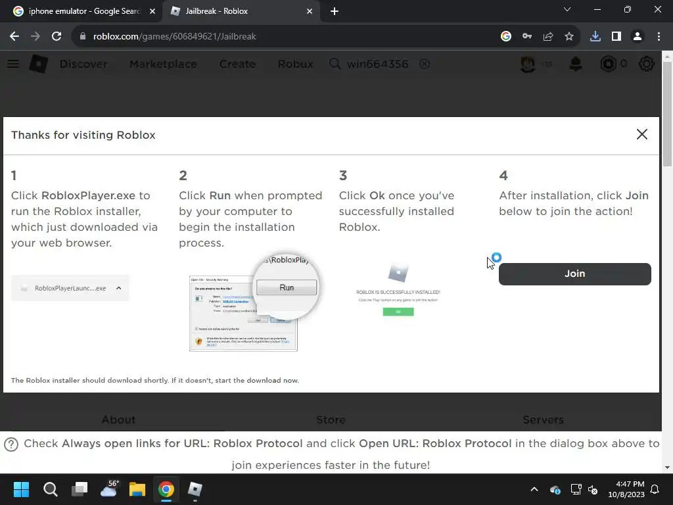The width and height of the screenshot is (673, 505).
Task: Go forward in browser history
Action: [35, 37]
